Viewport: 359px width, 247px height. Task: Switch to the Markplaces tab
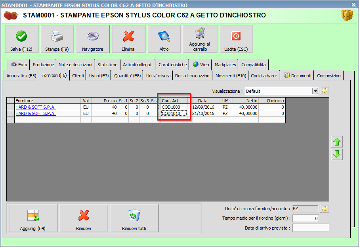pyautogui.click(x=225, y=65)
